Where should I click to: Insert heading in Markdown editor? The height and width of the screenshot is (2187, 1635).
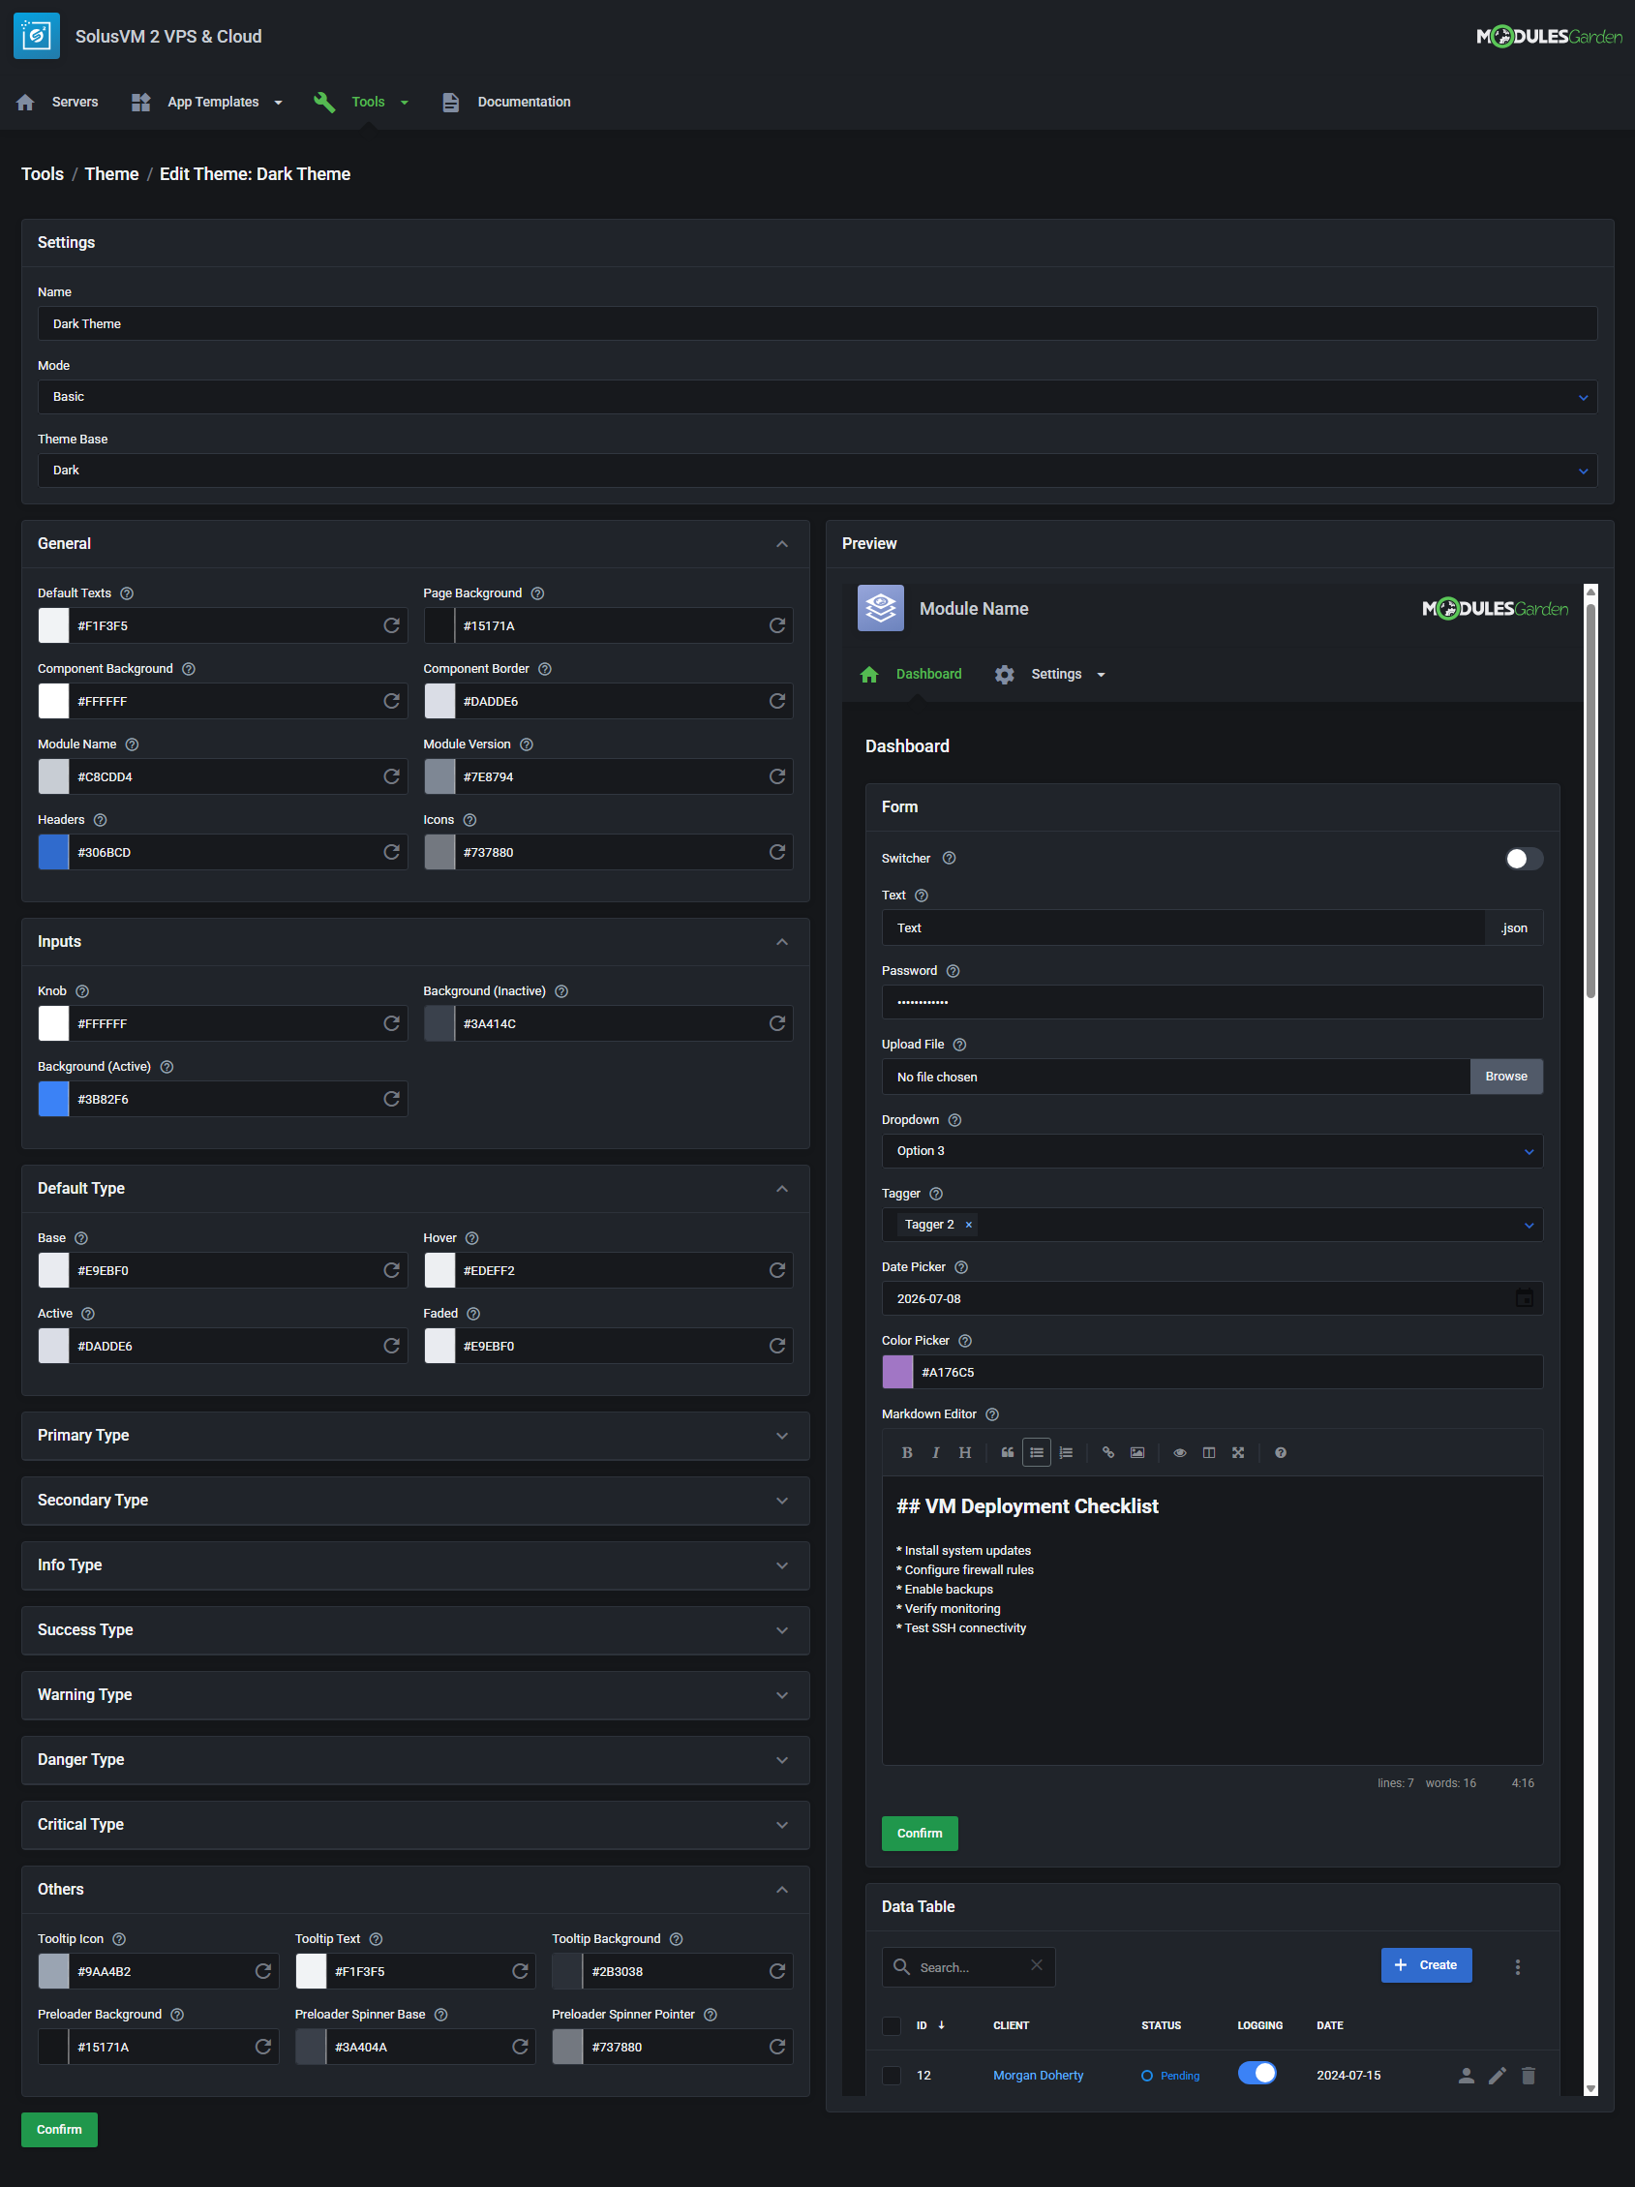(x=965, y=1452)
